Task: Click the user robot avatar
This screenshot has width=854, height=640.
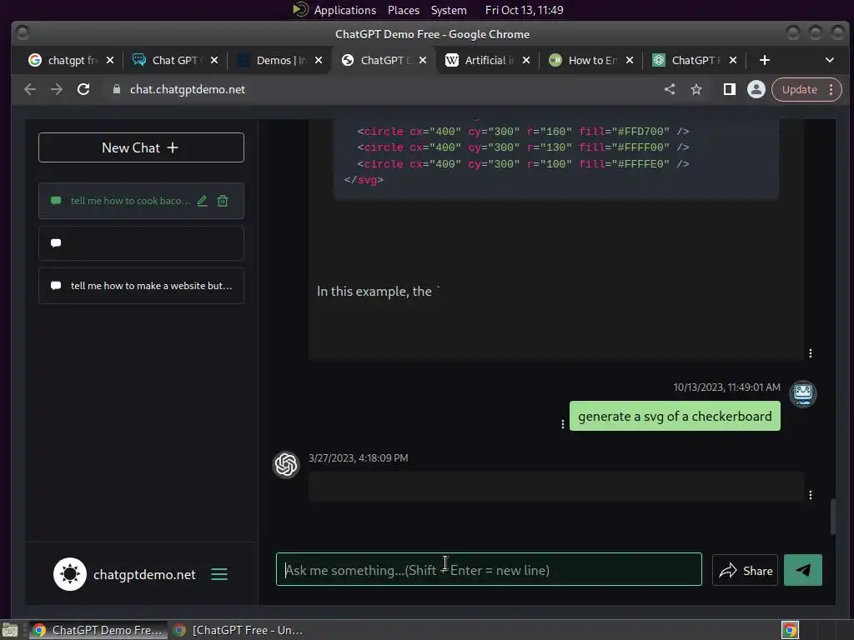Action: [x=803, y=393]
